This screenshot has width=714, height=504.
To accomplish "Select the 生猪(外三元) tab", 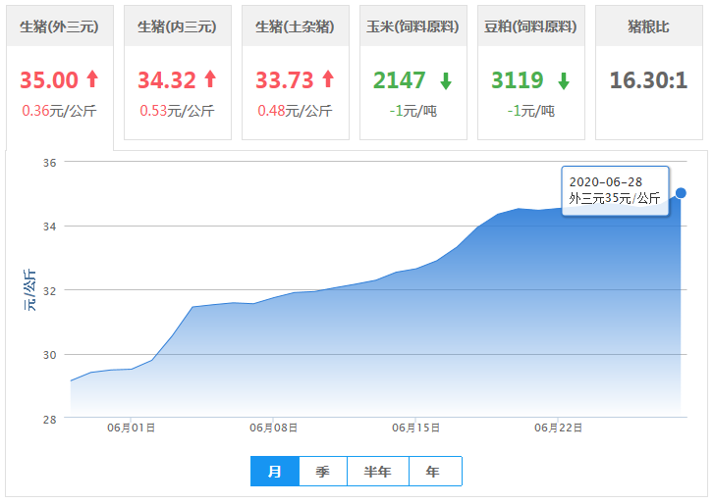I will coord(59,26).
